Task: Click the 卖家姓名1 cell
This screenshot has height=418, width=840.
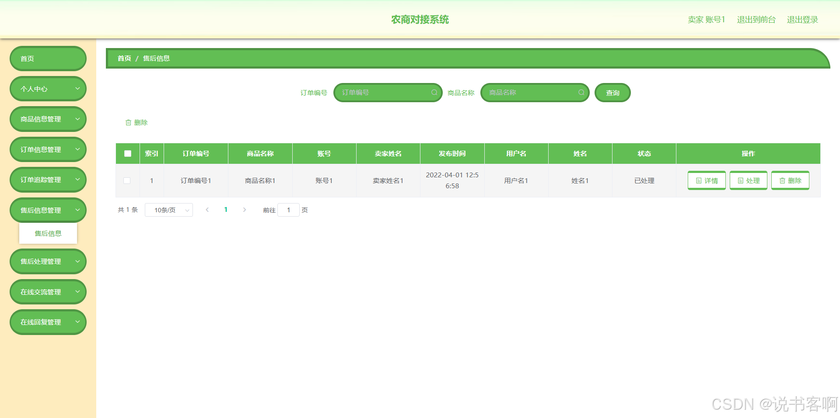Action: tap(388, 180)
